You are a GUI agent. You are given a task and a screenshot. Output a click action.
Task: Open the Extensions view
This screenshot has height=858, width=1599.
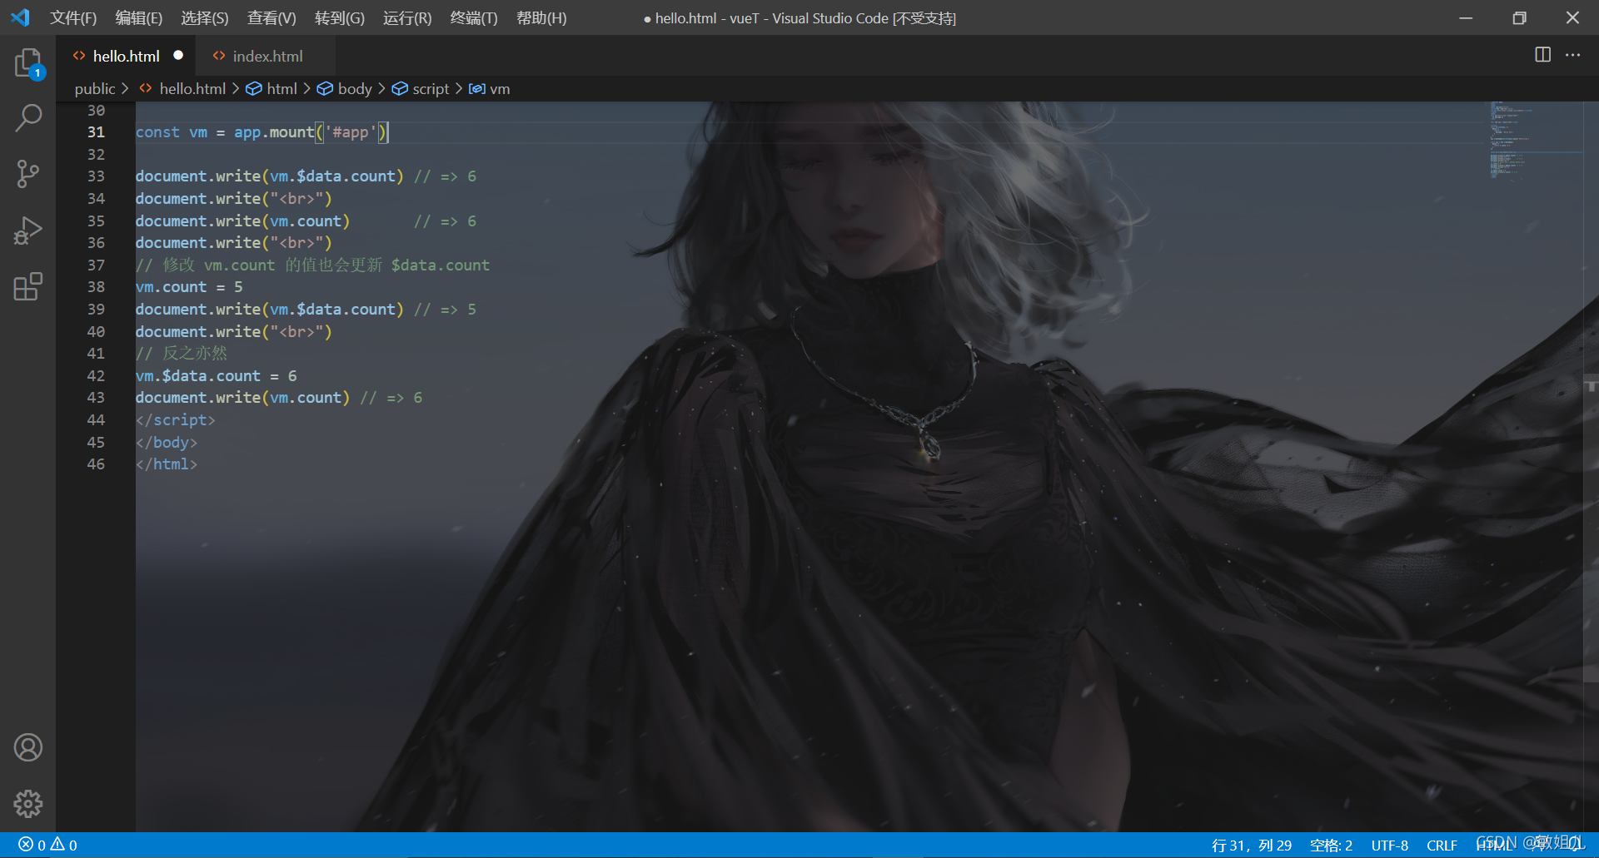point(28,287)
